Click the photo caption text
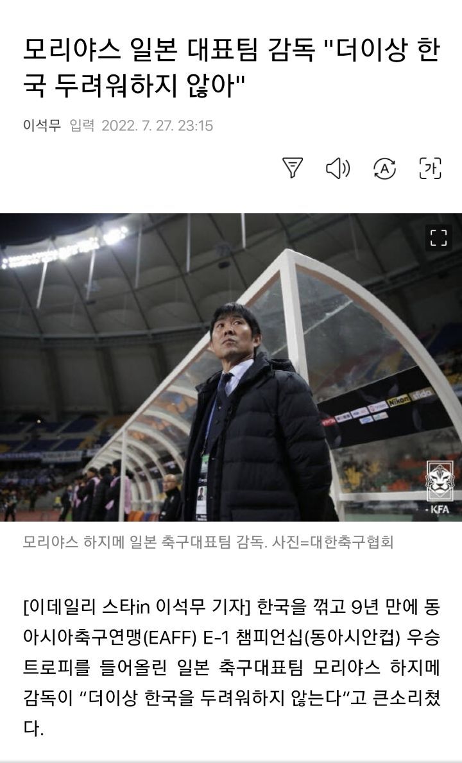Image resolution: width=462 pixels, height=763 pixels. (208, 542)
